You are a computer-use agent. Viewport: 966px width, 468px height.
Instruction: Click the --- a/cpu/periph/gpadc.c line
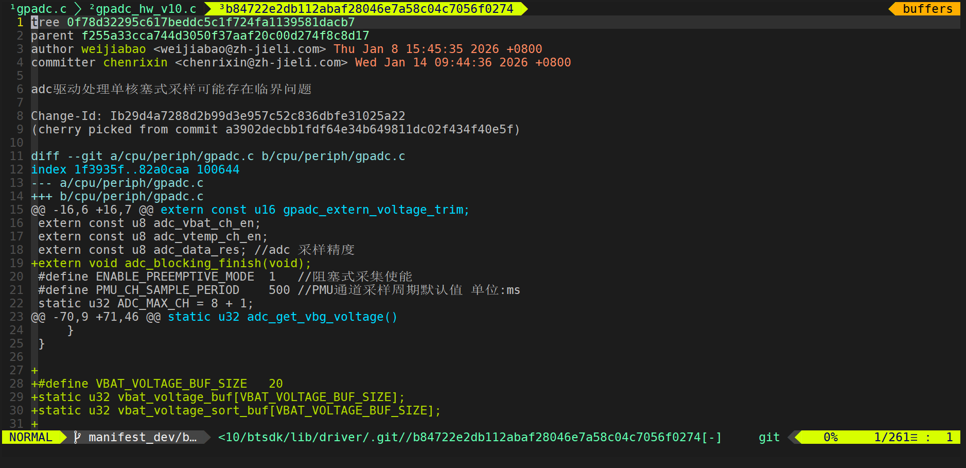coord(117,183)
